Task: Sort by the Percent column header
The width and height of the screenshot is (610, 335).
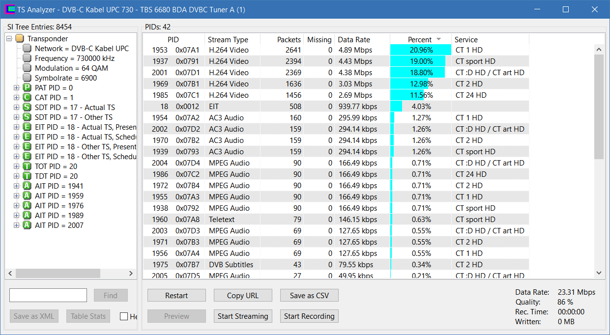Action: tap(419, 40)
